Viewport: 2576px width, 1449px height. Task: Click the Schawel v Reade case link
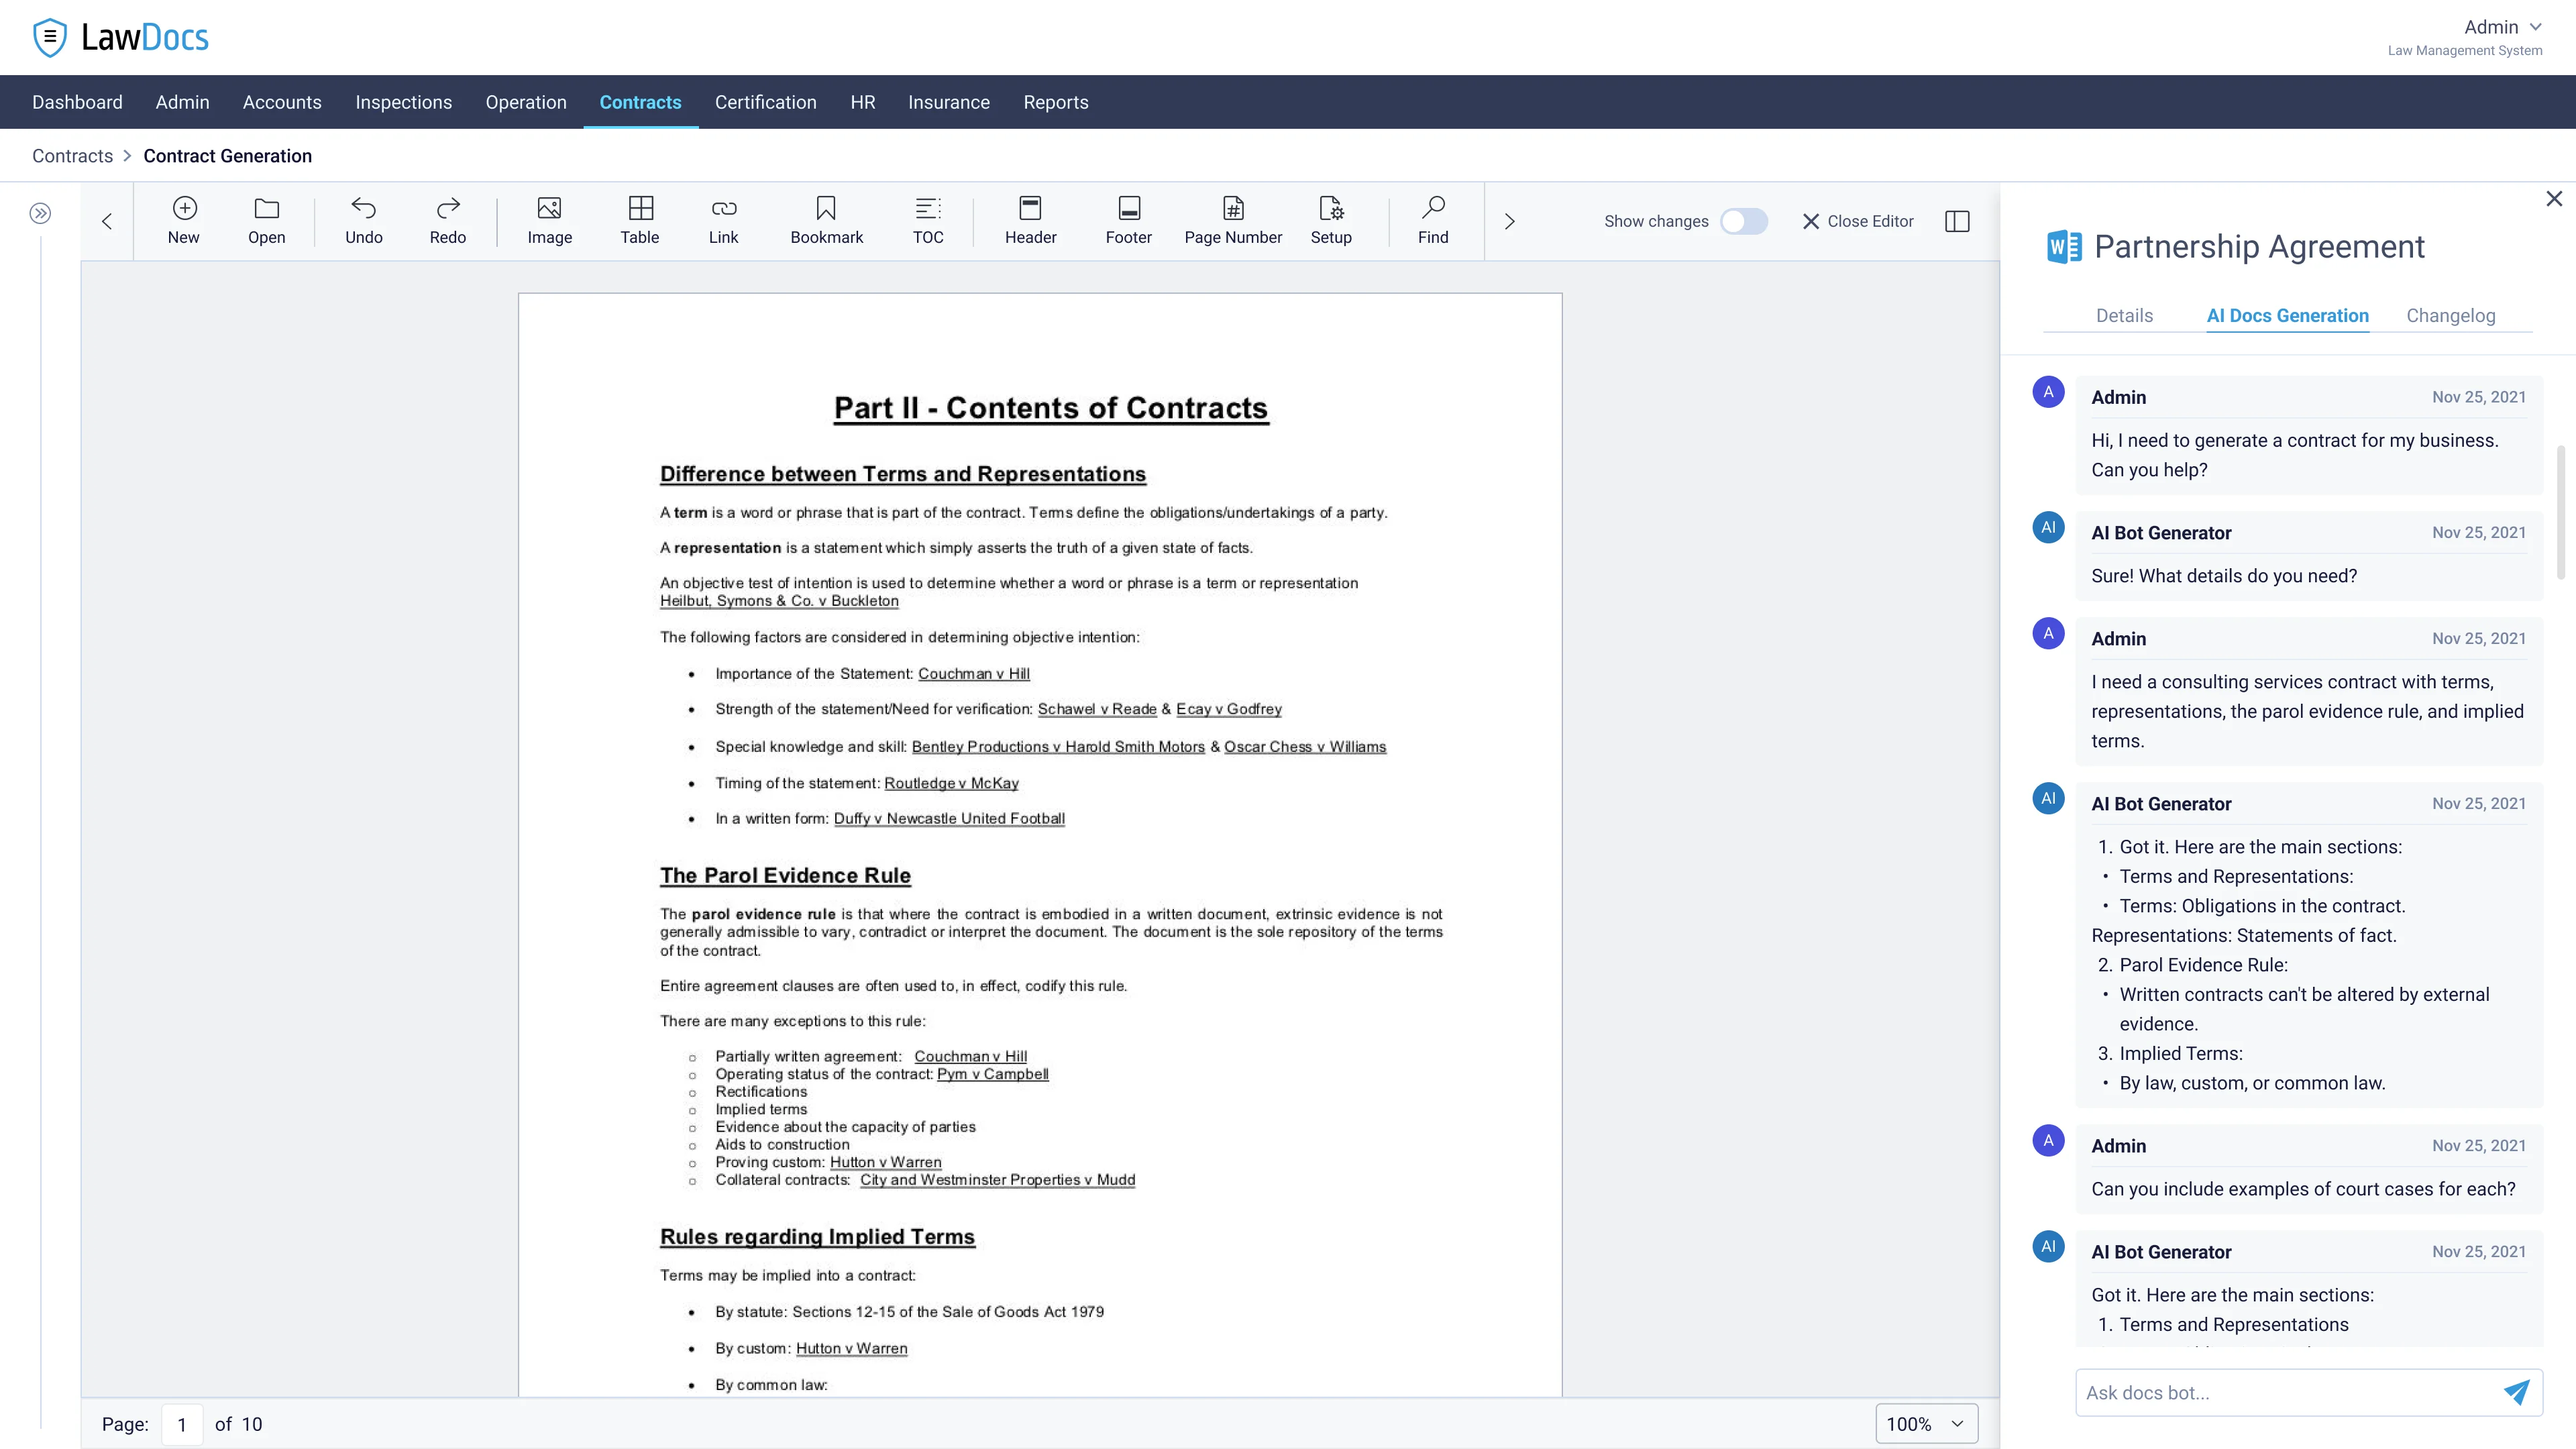click(1097, 709)
